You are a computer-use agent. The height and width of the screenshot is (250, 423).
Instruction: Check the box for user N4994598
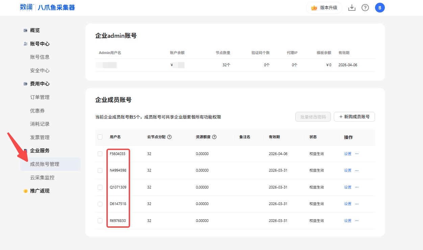tap(100, 170)
